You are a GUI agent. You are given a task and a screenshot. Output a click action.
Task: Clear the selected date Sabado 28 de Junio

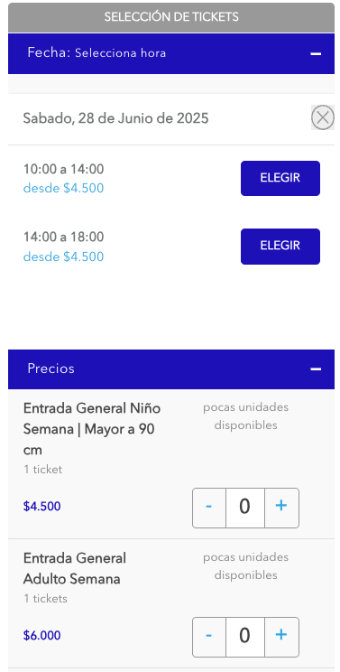(x=323, y=117)
